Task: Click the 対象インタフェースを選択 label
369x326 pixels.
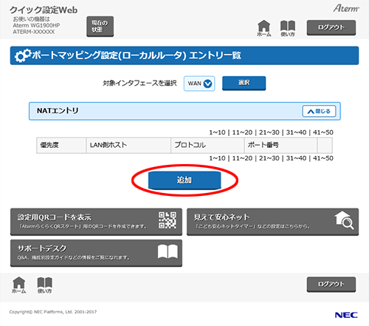Action: pos(139,84)
